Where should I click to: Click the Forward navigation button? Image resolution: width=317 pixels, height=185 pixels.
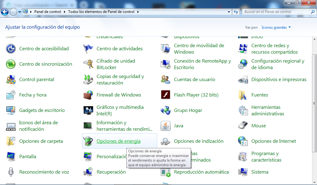click(14, 12)
